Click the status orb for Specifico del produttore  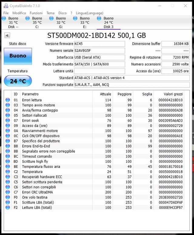8,141
